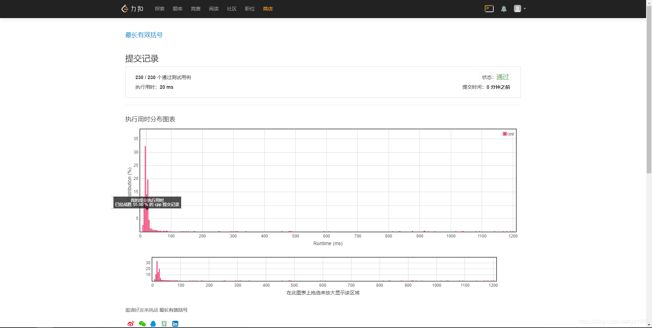Open the 竞赛 menu item
The image size is (652, 328).
[x=196, y=9]
